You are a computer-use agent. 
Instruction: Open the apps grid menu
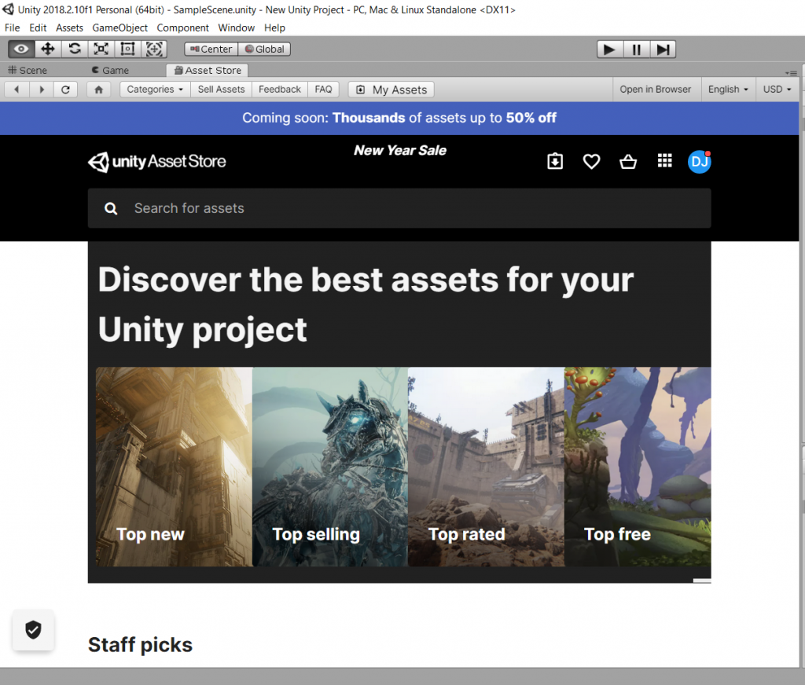pyautogui.click(x=665, y=161)
